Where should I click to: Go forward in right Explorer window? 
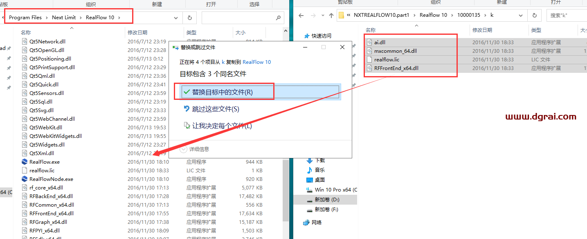(x=313, y=15)
